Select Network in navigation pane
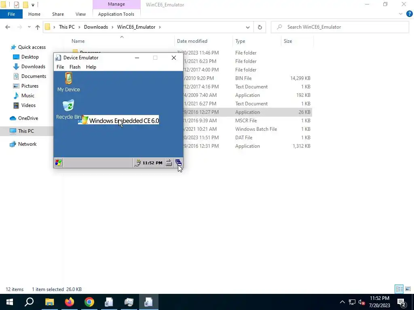The width and height of the screenshot is (414, 310). (x=23, y=144)
